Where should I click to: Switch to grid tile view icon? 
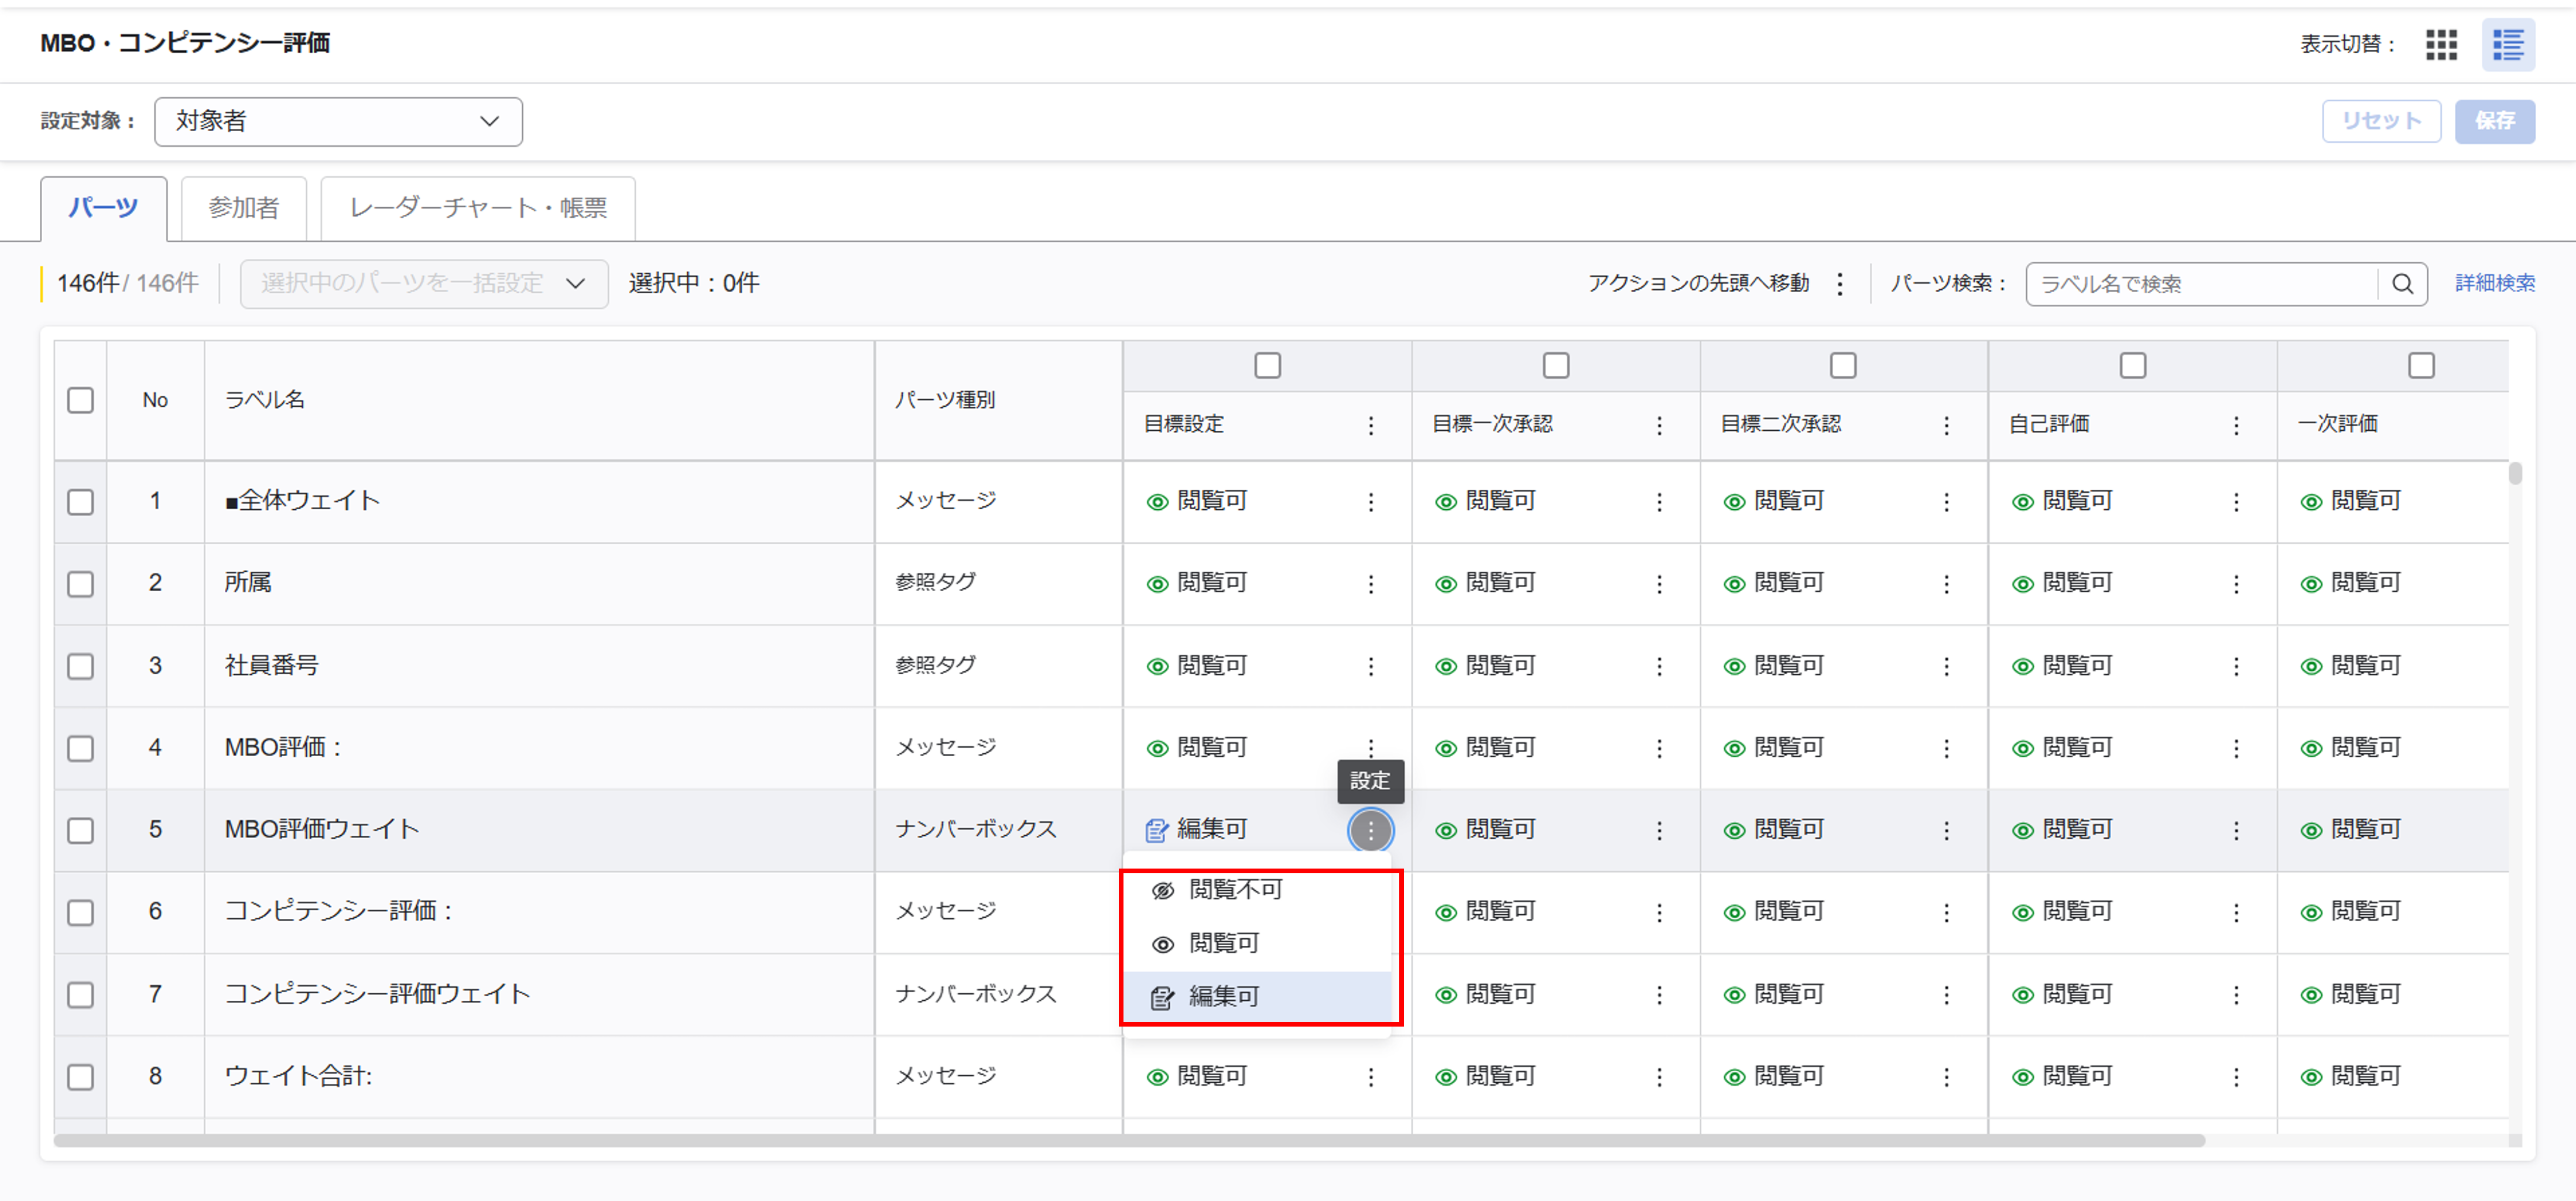click(x=2441, y=45)
